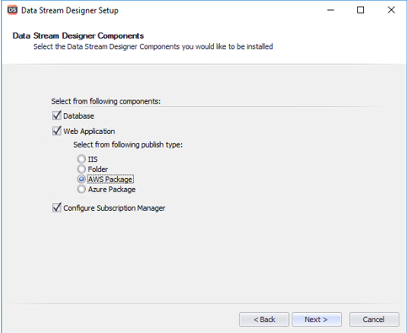Disable Configure Subscription Manager checkbox

[x=56, y=207]
